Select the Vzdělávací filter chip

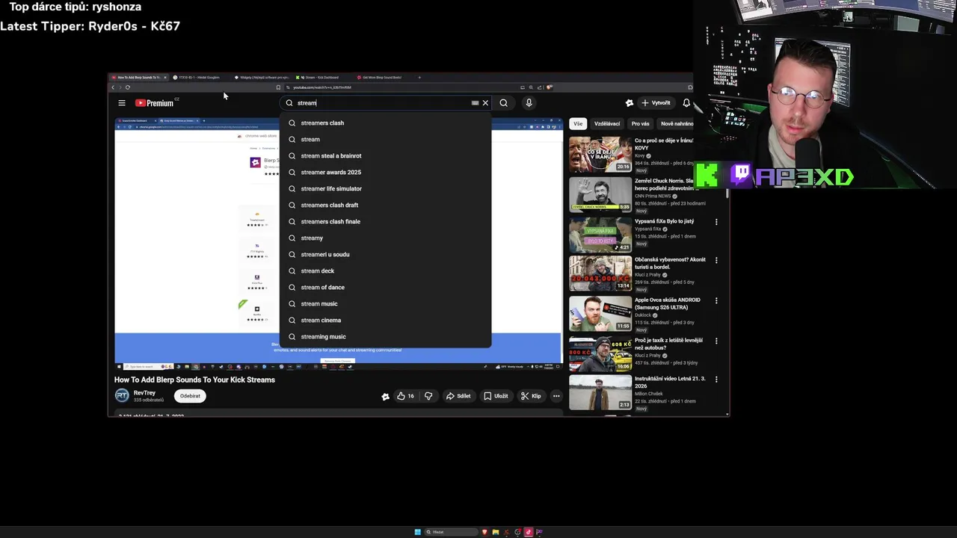[x=607, y=123]
